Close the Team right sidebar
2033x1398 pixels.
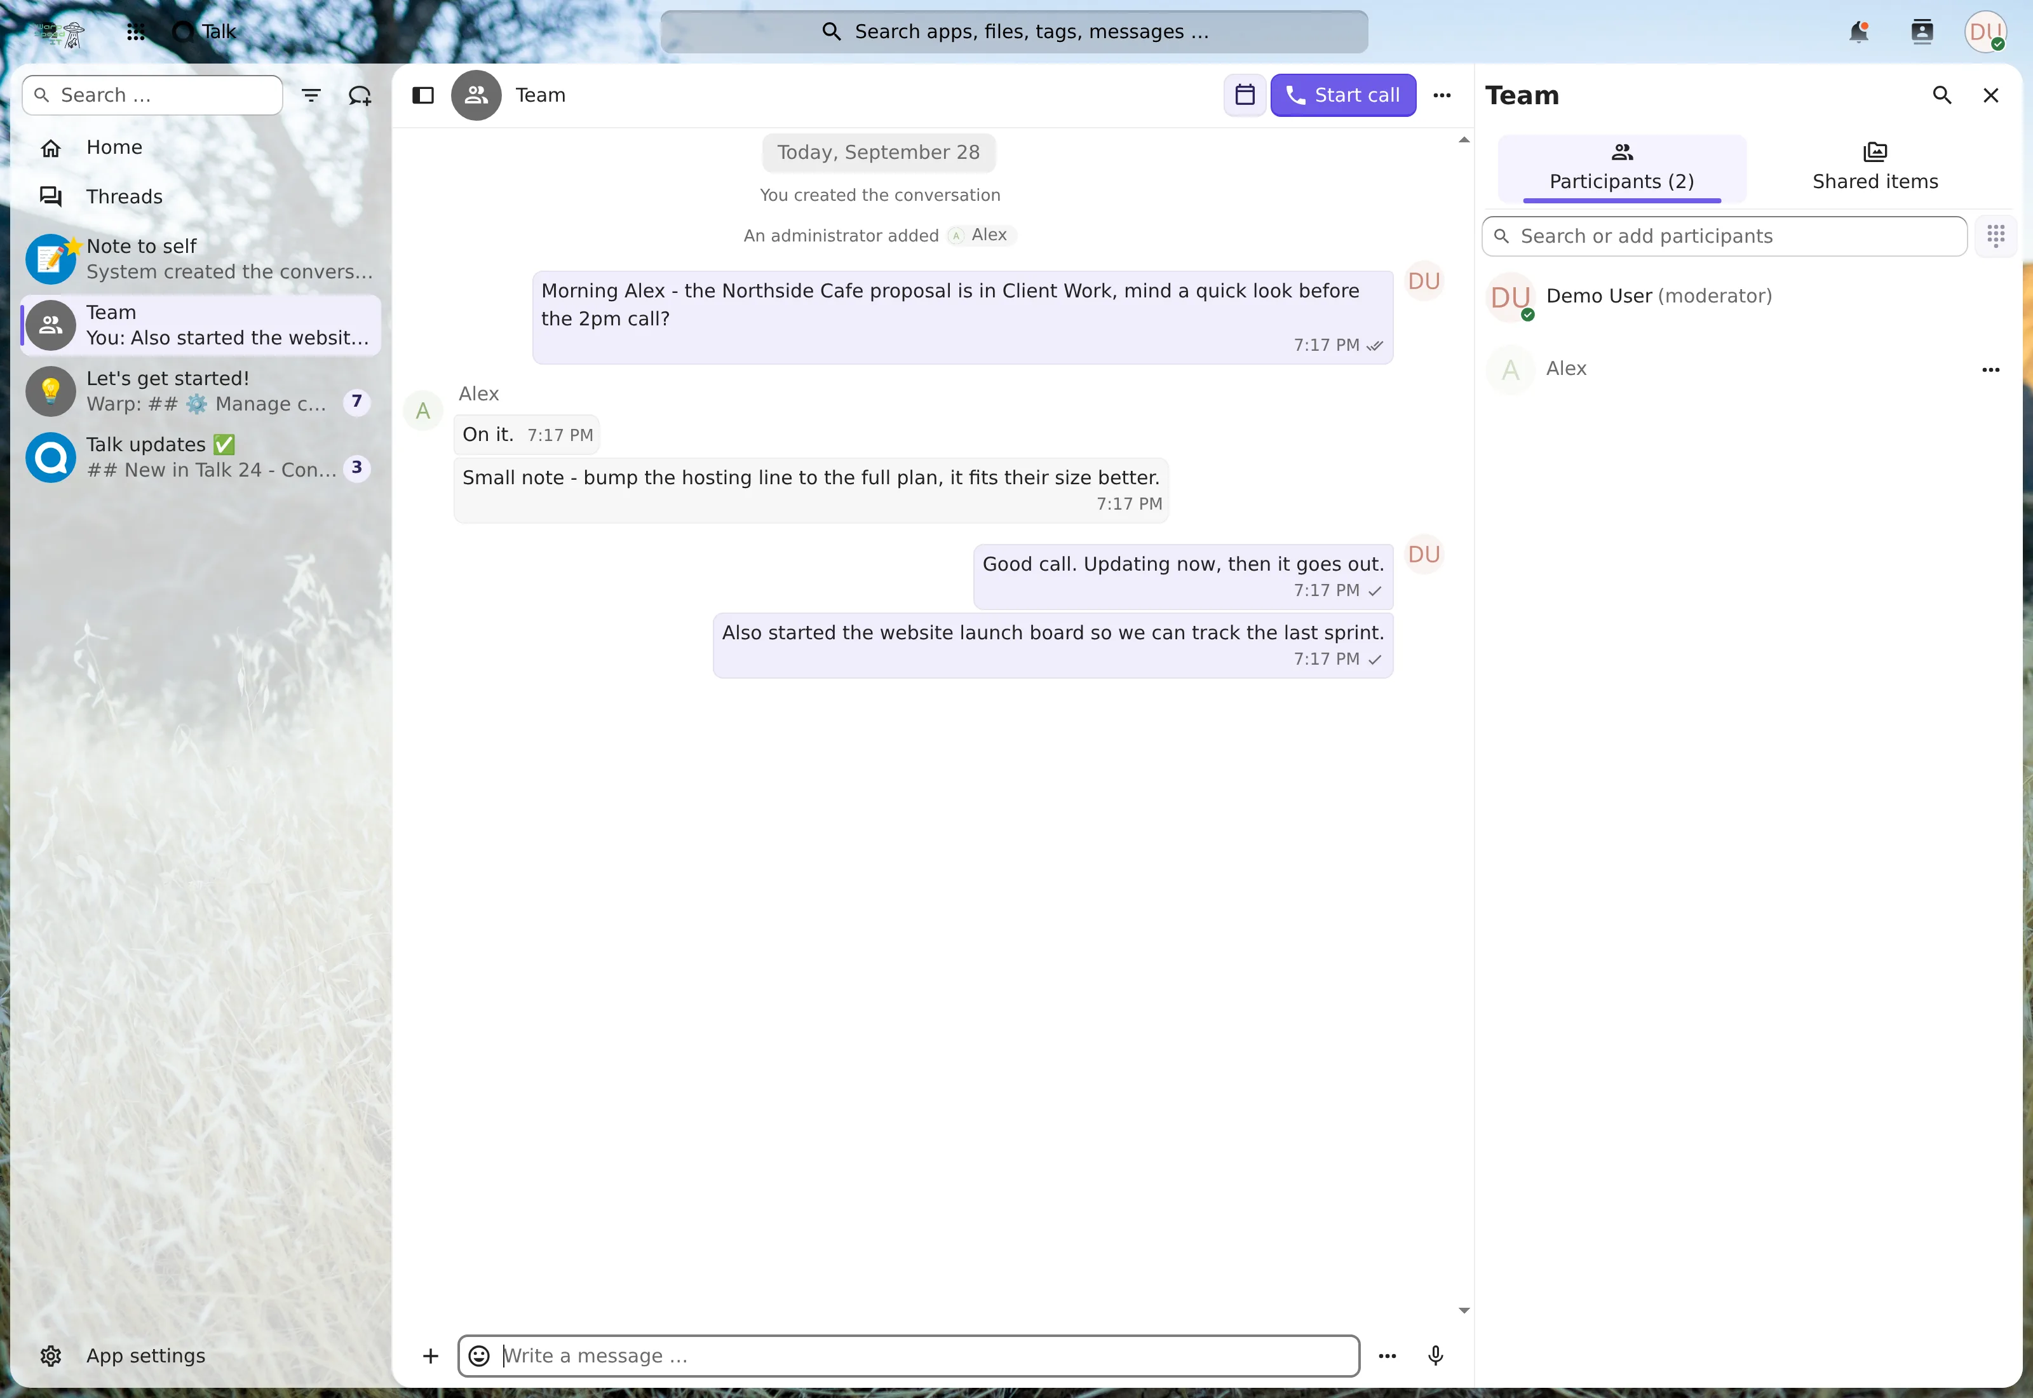click(x=1991, y=95)
